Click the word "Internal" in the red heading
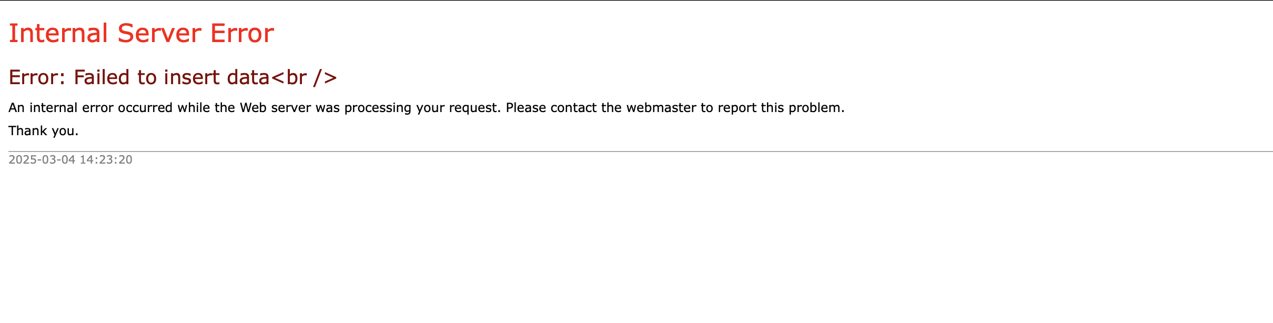 pos(58,34)
